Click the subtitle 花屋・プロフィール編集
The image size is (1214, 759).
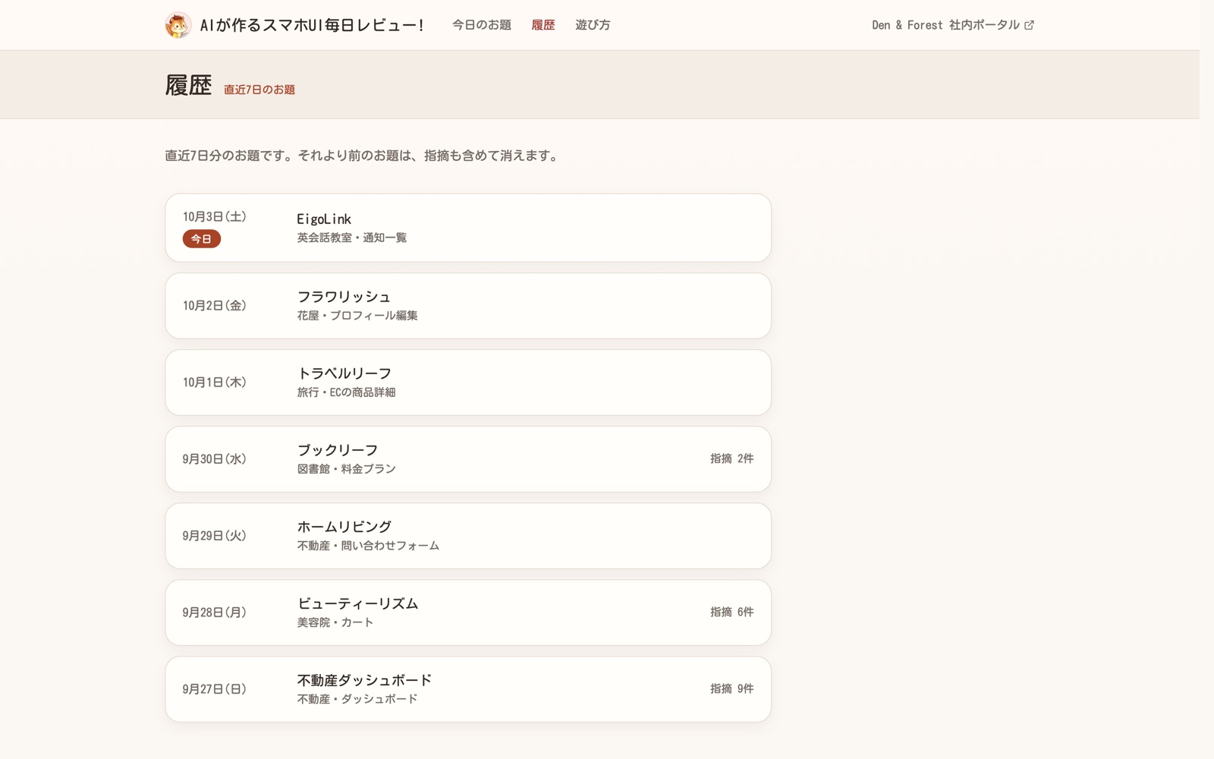[x=357, y=316]
